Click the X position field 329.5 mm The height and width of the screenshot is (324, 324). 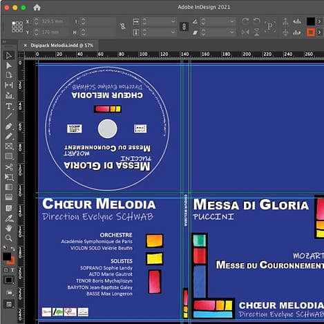pos(54,21)
